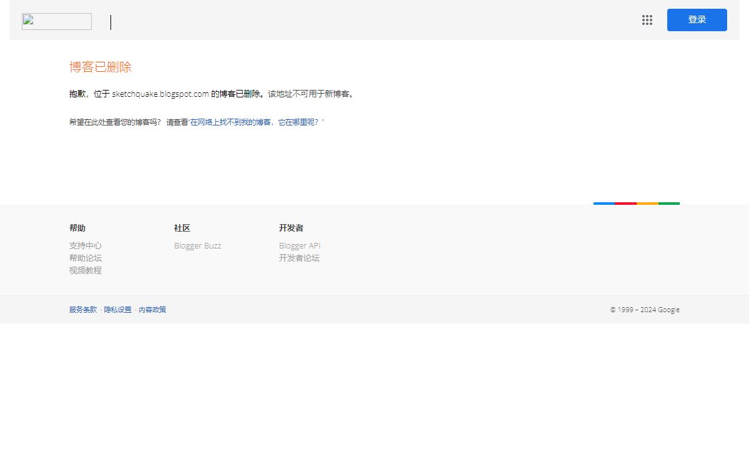Open the Blogger API link

[300, 245]
